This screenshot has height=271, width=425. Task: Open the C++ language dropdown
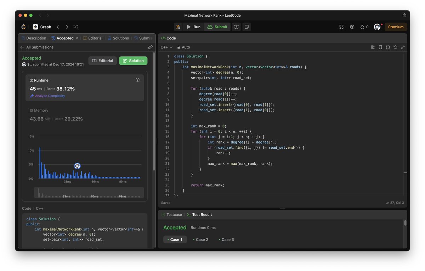(x=166, y=47)
